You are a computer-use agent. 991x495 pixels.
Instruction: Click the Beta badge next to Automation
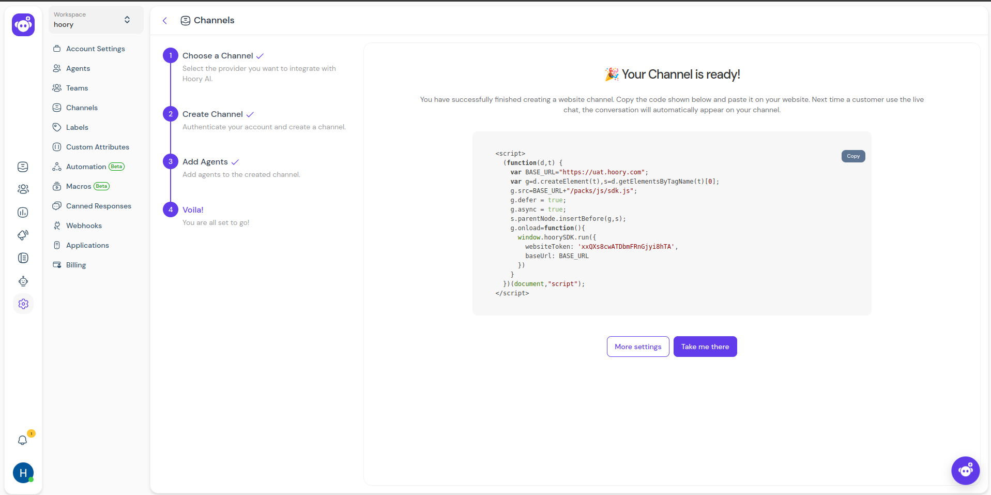pyautogui.click(x=117, y=167)
